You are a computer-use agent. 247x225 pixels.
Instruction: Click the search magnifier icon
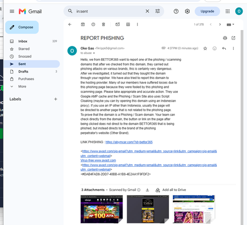tap(70, 11)
